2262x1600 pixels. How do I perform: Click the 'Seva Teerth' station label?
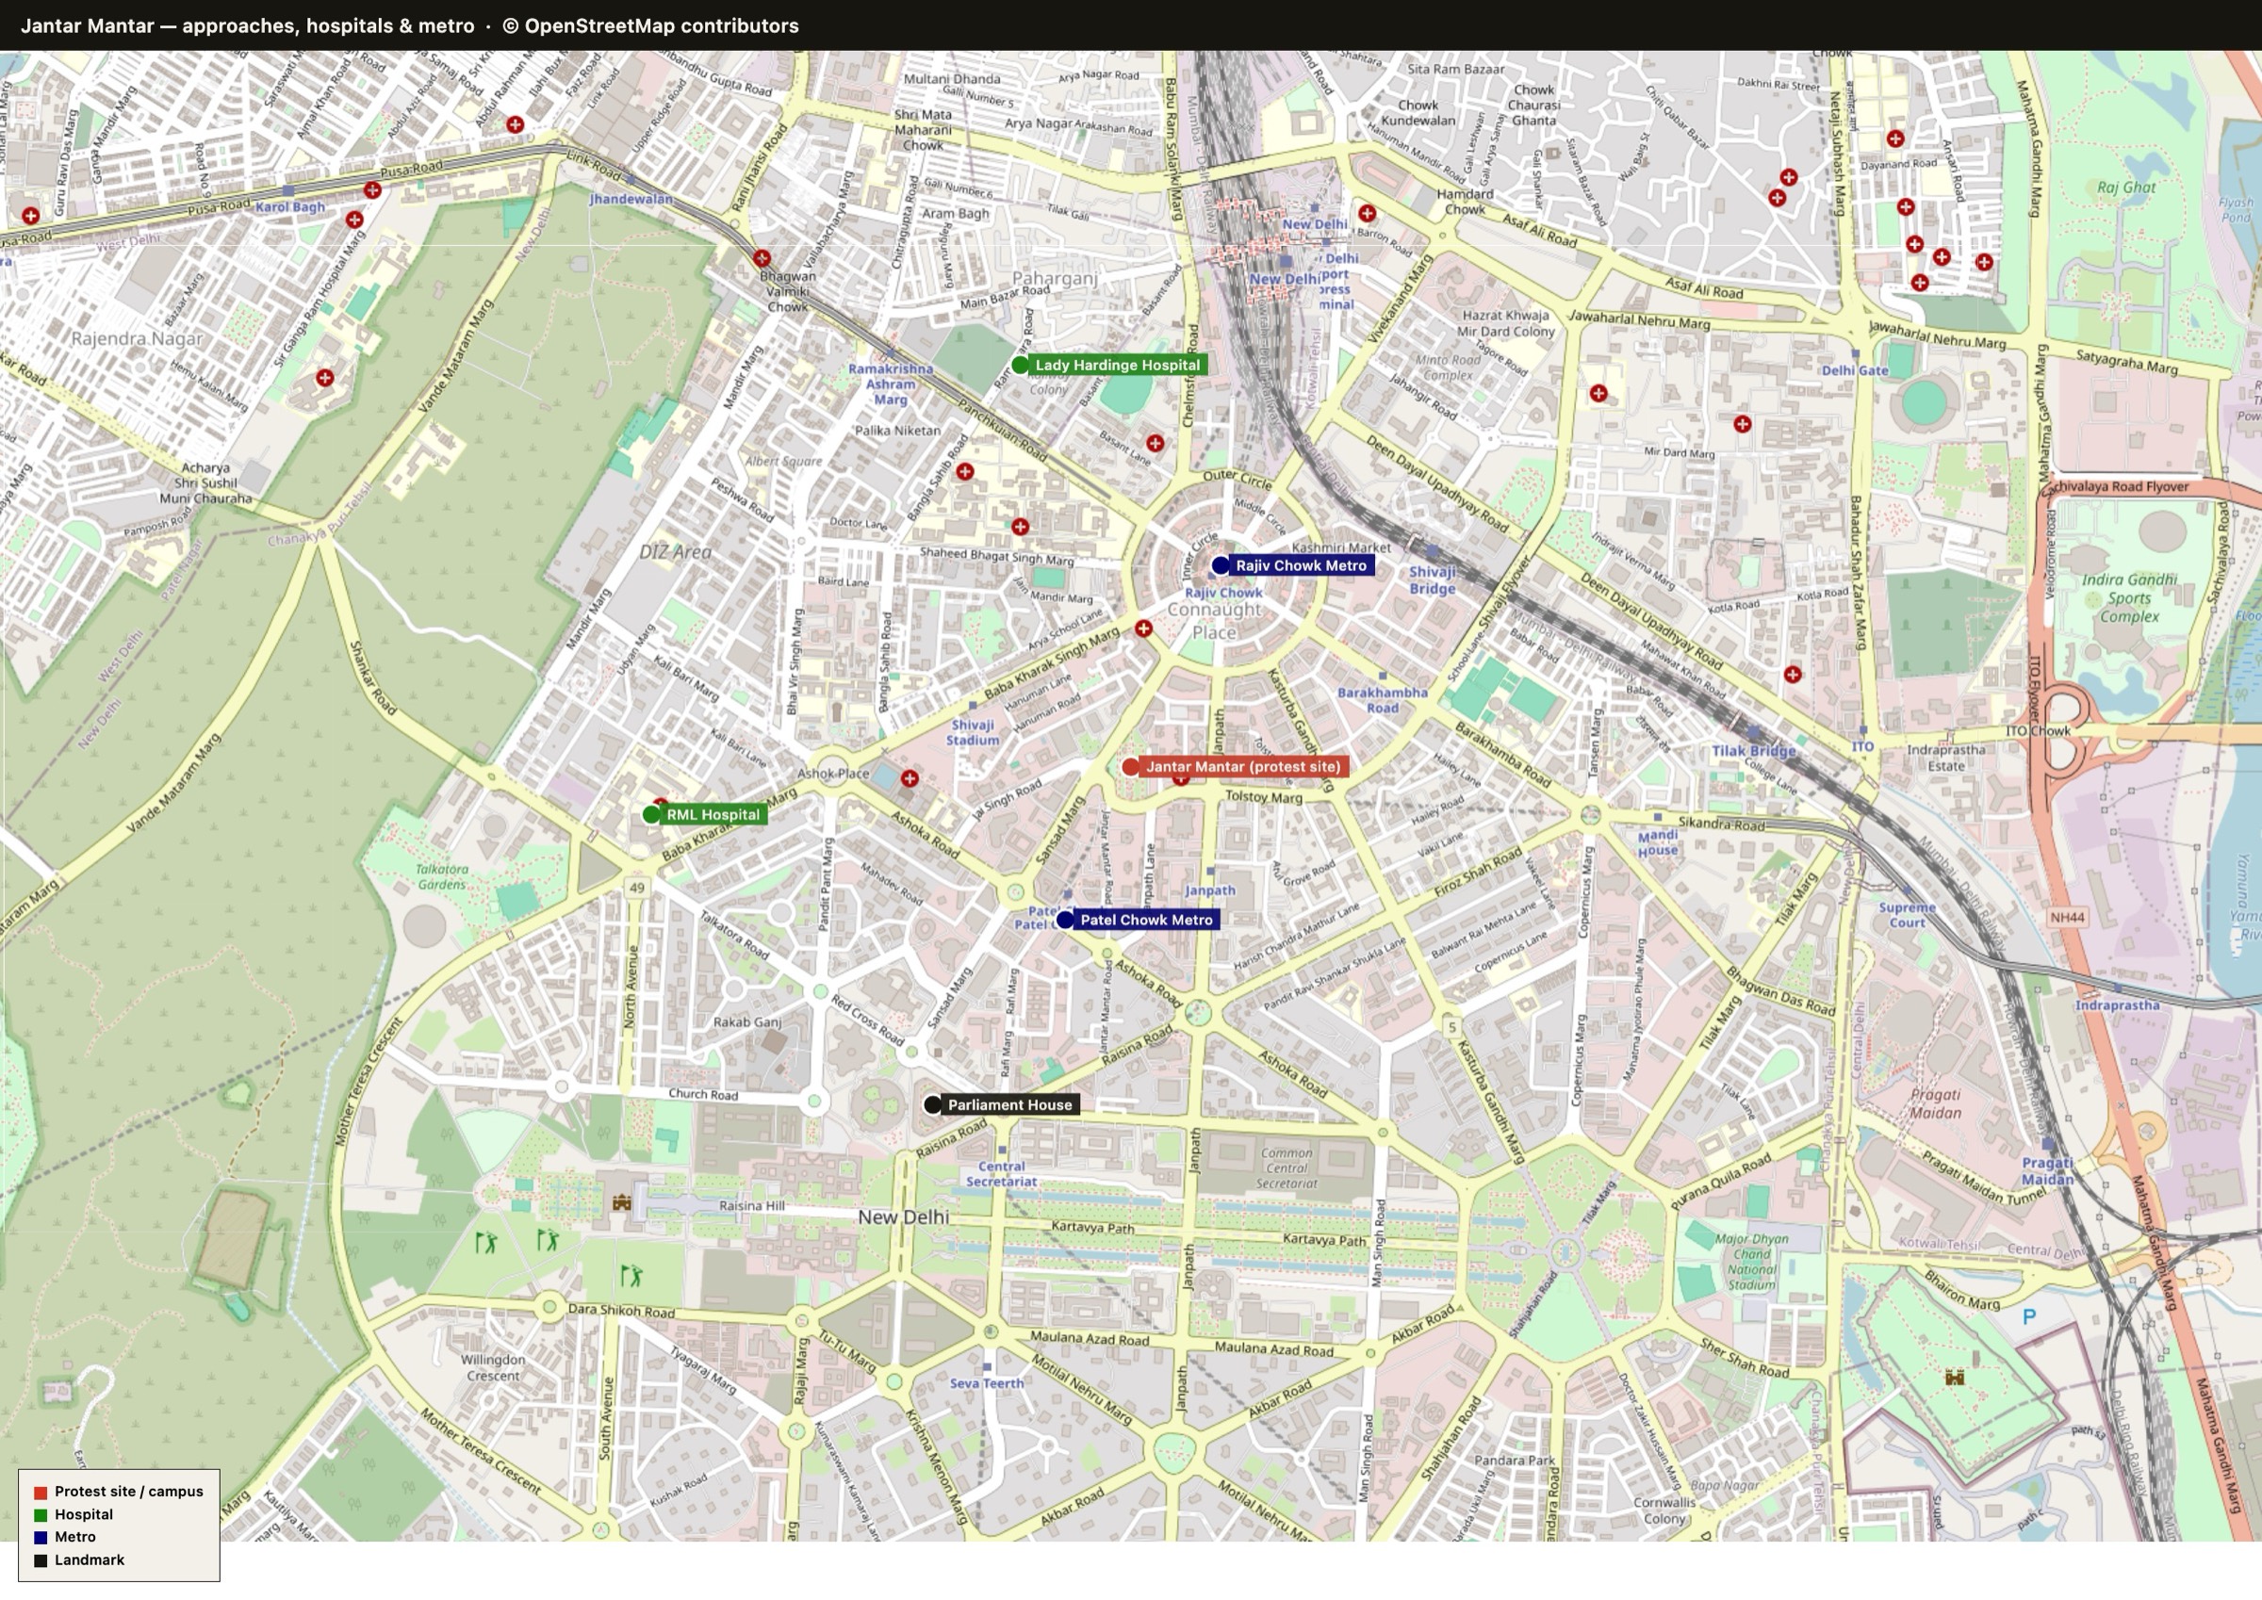(986, 1384)
